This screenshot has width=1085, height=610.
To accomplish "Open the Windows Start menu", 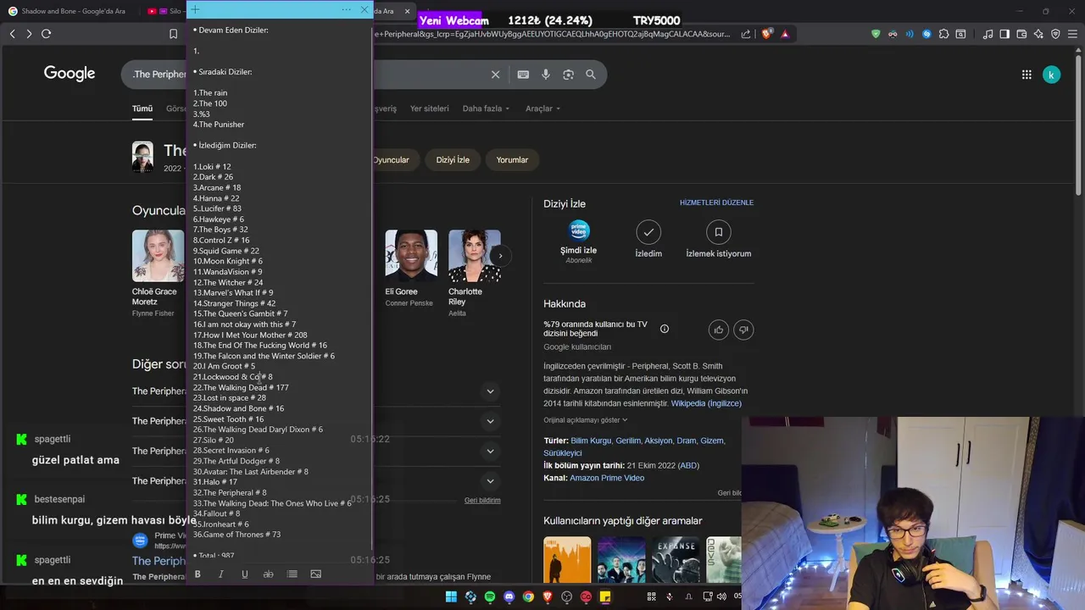I will click(x=451, y=596).
